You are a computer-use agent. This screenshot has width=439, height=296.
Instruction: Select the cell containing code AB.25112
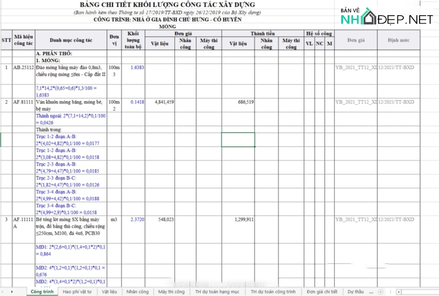[23, 68]
